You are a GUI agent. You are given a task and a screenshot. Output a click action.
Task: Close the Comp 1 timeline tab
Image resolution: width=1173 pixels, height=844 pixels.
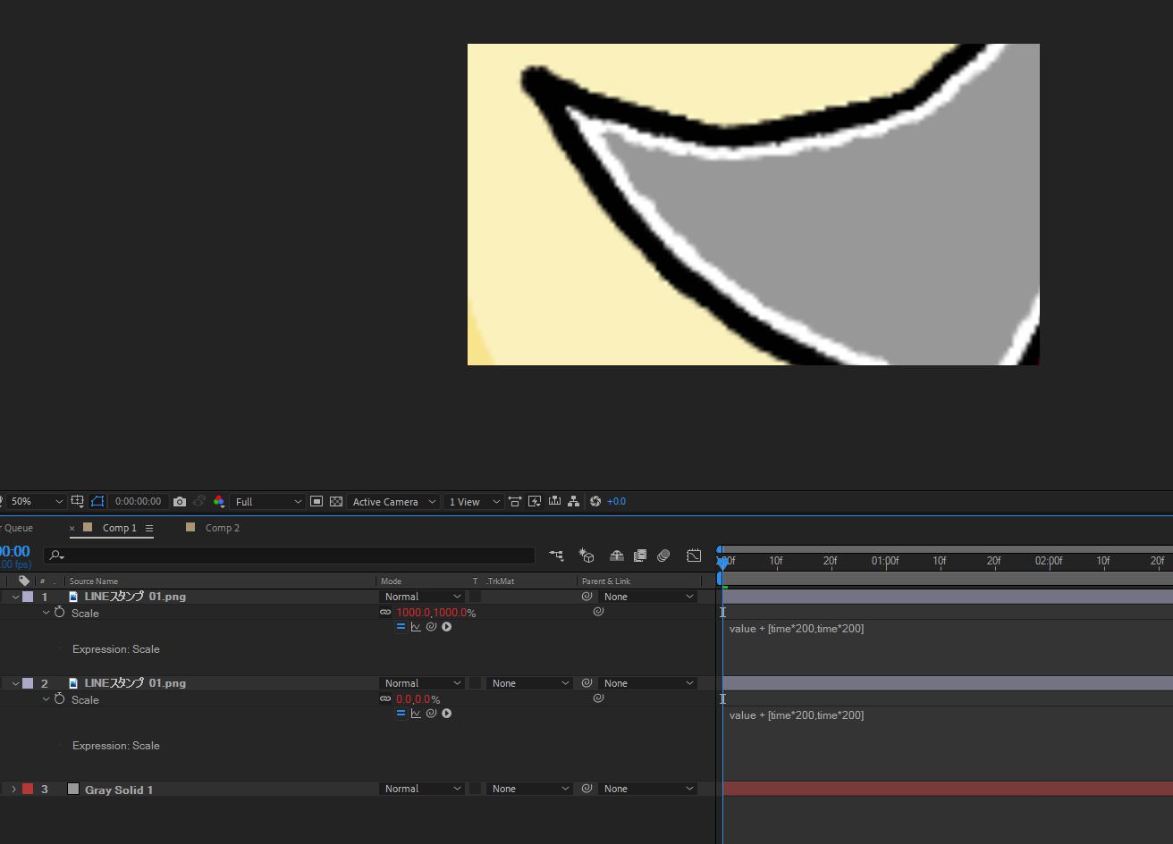pos(72,529)
